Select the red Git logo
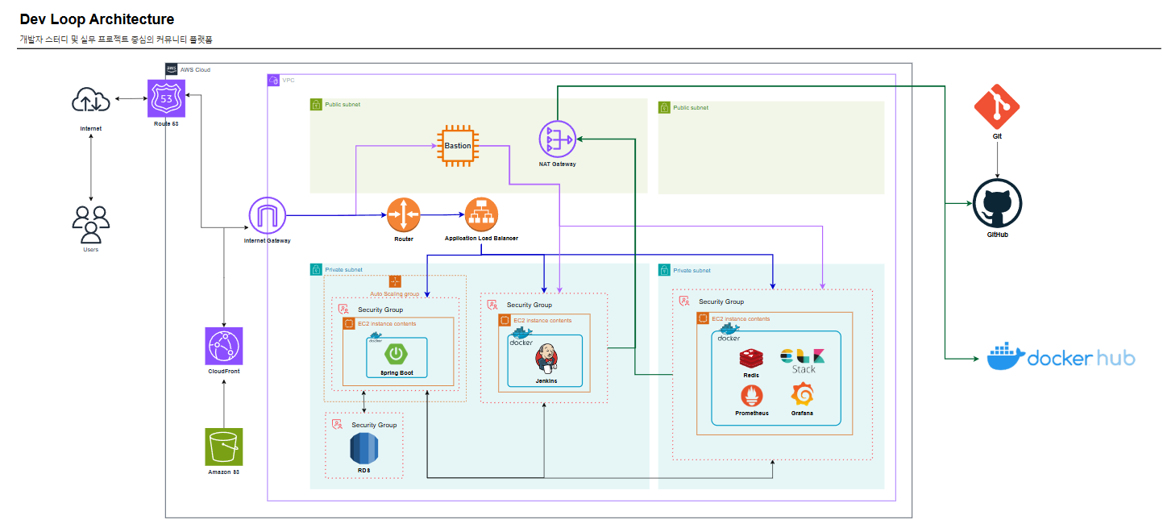Image resolution: width=1163 pixels, height=528 pixels. 997,106
